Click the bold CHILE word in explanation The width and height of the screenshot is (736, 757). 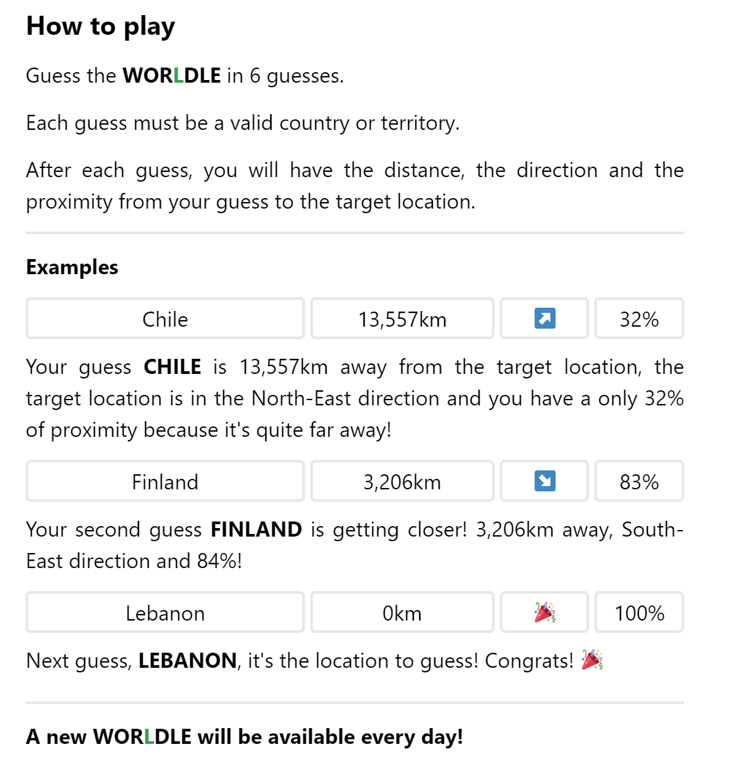173,367
